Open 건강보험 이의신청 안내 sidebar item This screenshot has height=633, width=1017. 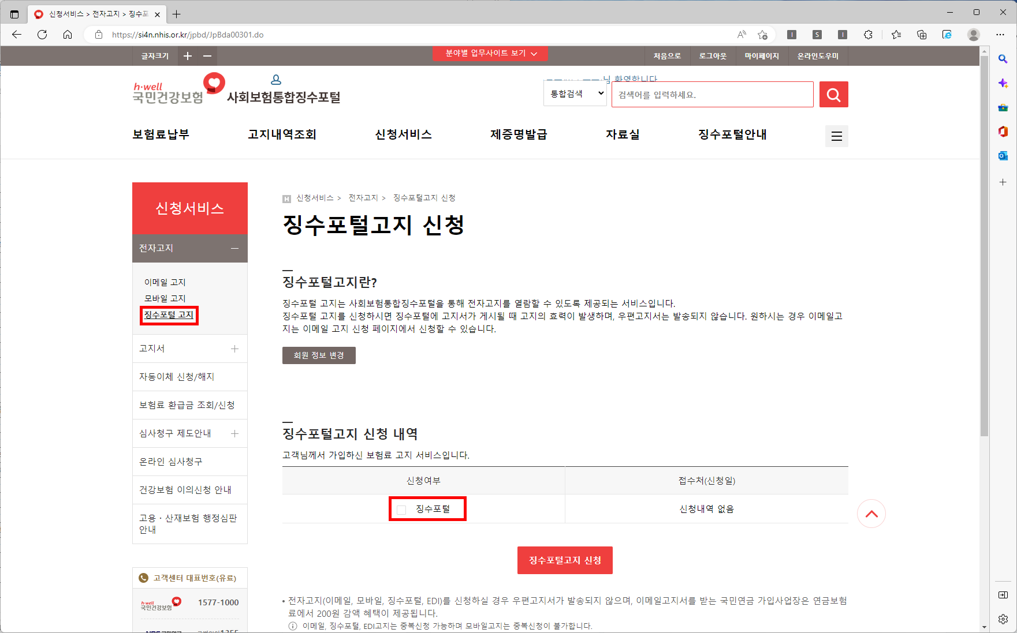coord(190,490)
